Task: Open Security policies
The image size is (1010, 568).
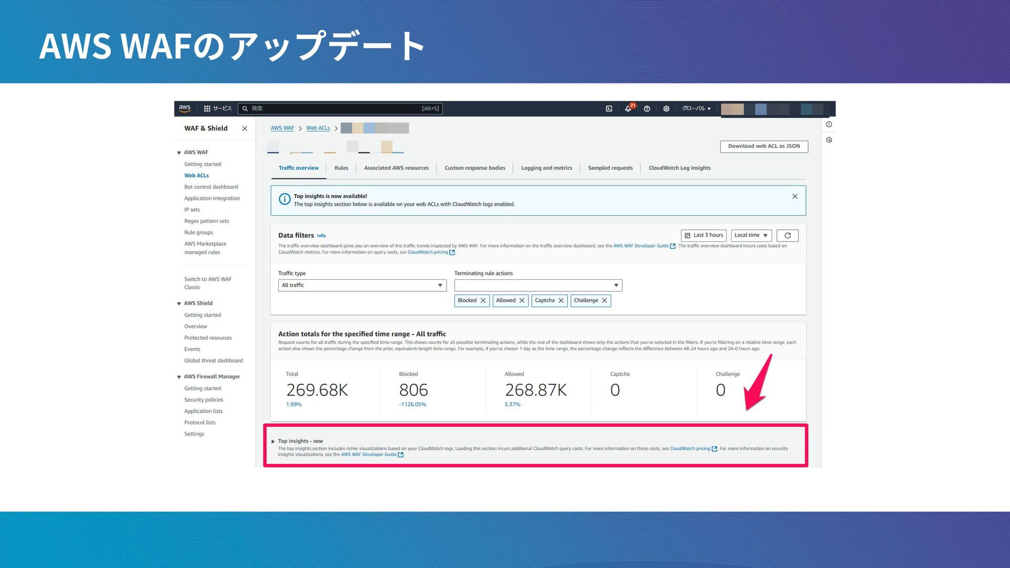Action: point(204,400)
